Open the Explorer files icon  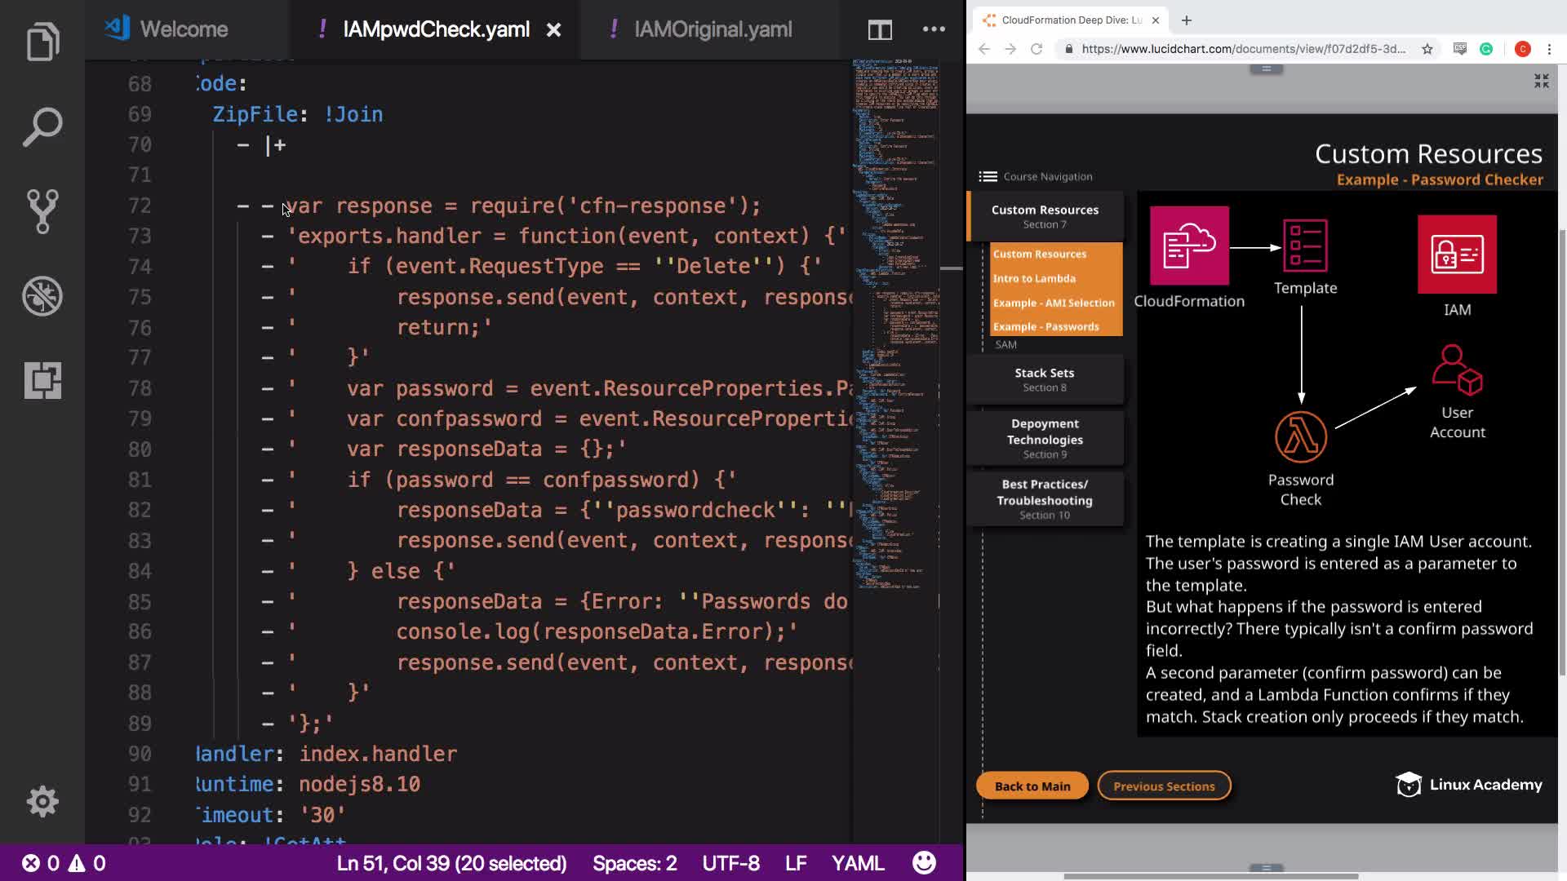(x=42, y=42)
